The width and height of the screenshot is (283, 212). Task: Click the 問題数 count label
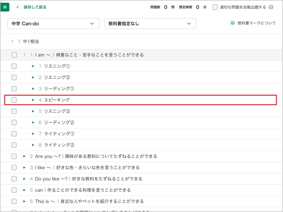(155, 7)
